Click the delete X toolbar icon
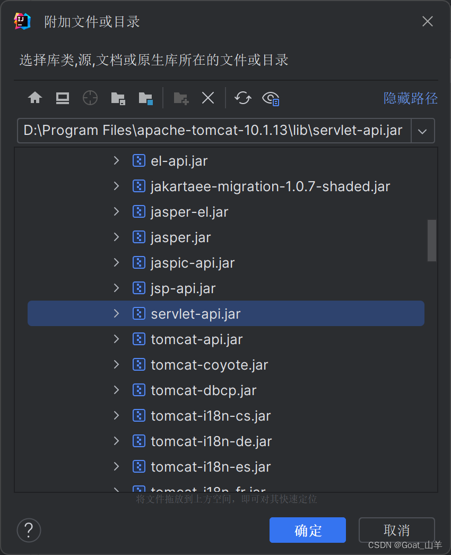This screenshot has width=451, height=555. click(208, 98)
